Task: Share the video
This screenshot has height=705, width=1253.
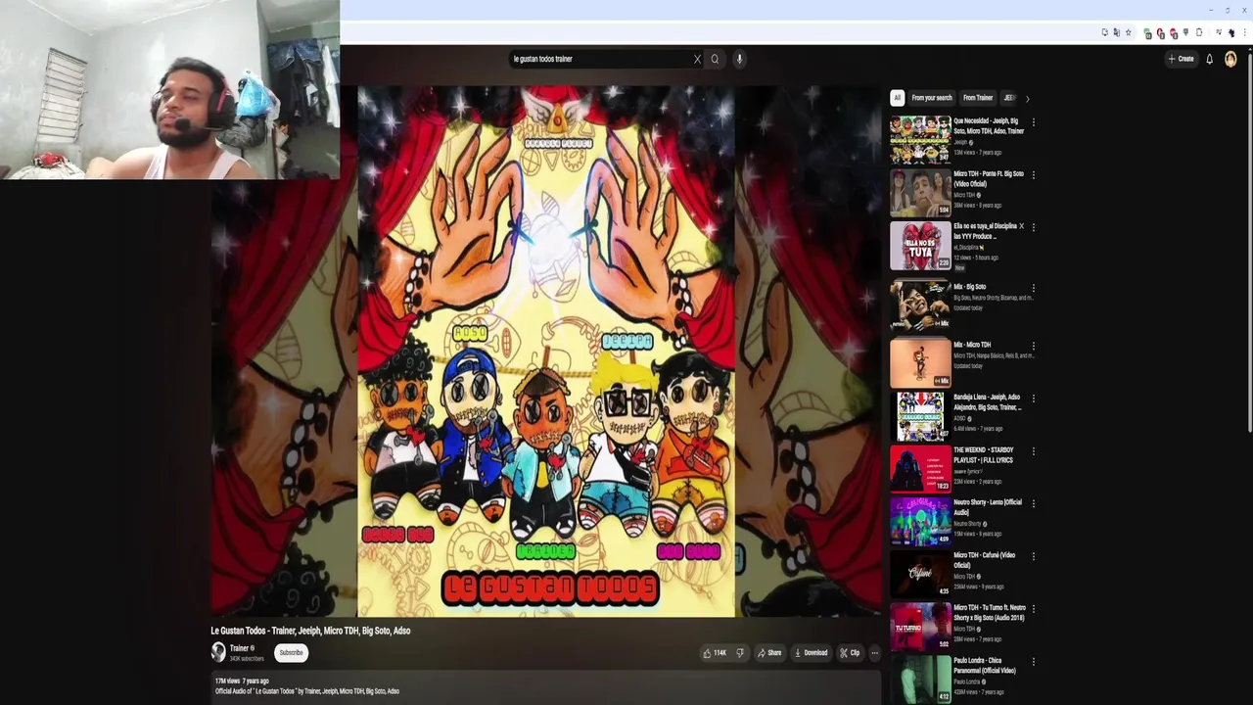Action: (769, 653)
